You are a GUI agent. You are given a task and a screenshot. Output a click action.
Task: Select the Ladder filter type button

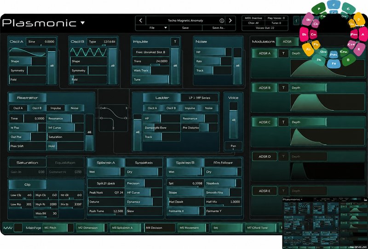click(x=162, y=98)
